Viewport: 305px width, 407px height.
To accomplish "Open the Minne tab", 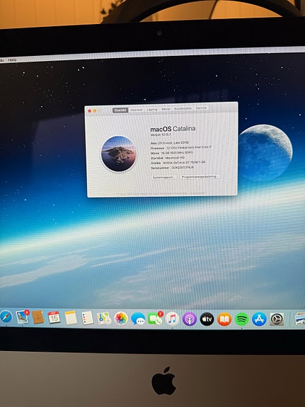I will click(166, 109).
